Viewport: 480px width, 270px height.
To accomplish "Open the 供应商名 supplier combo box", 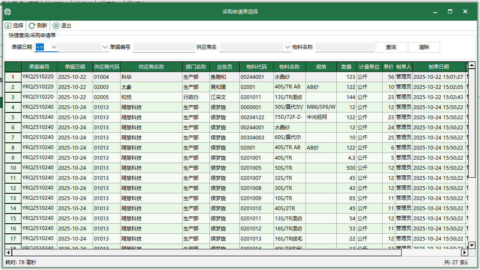I will [287, 47].
